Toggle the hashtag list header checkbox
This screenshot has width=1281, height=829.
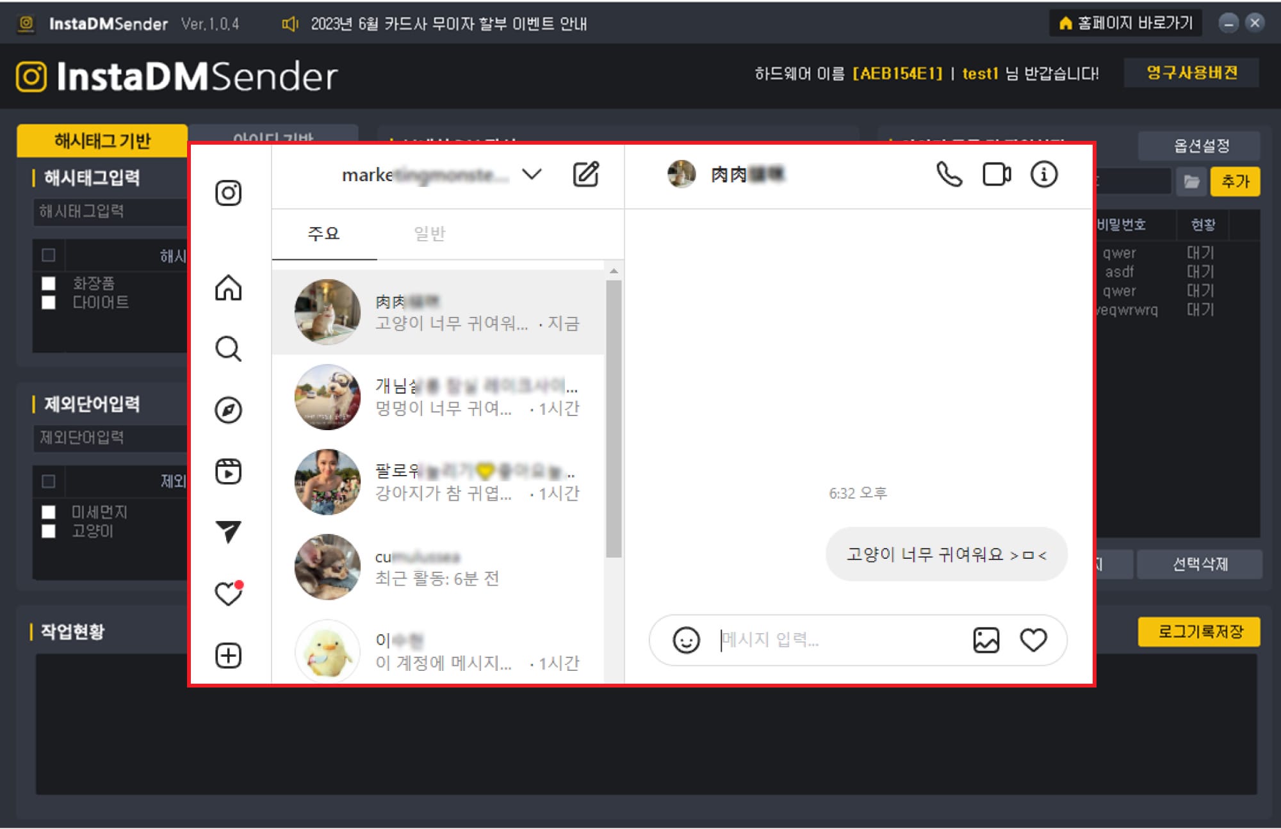49,255
